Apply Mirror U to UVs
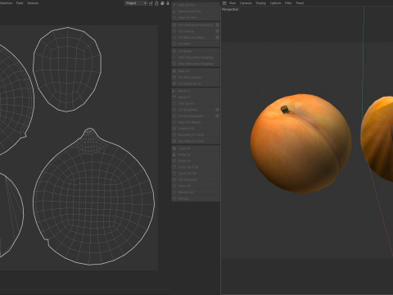This screenshot has height=295, width=393. pos(196,91)
